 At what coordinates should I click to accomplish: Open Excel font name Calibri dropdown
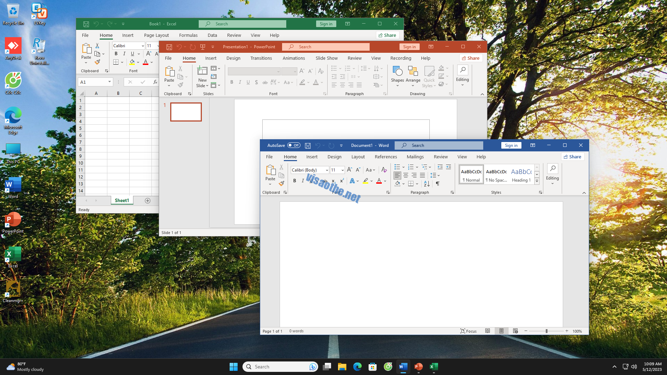click(x=143, y=46)
